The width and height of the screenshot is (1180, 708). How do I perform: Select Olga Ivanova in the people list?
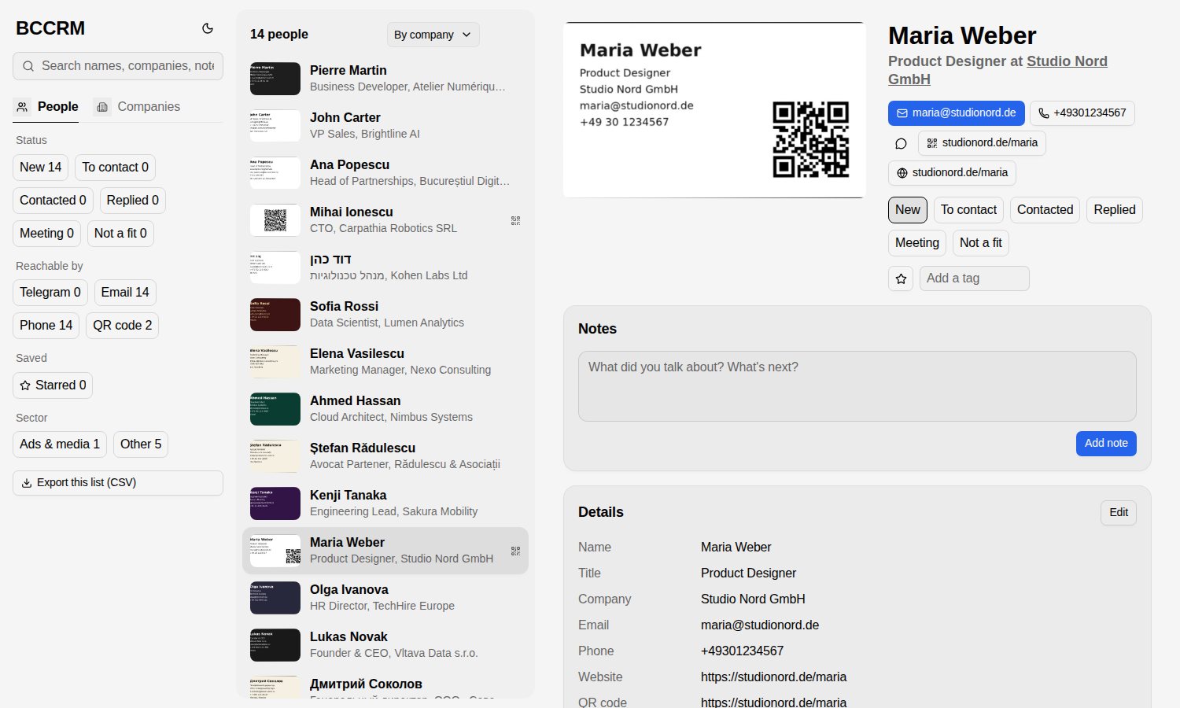385,598
